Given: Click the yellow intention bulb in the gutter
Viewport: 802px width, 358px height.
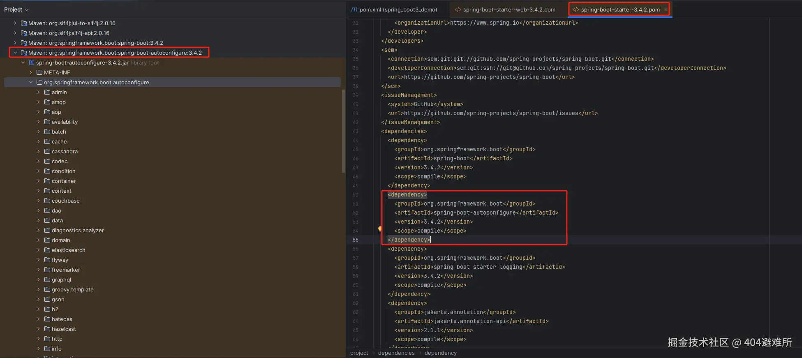Looking at the screenshot, I should (380, 229).
